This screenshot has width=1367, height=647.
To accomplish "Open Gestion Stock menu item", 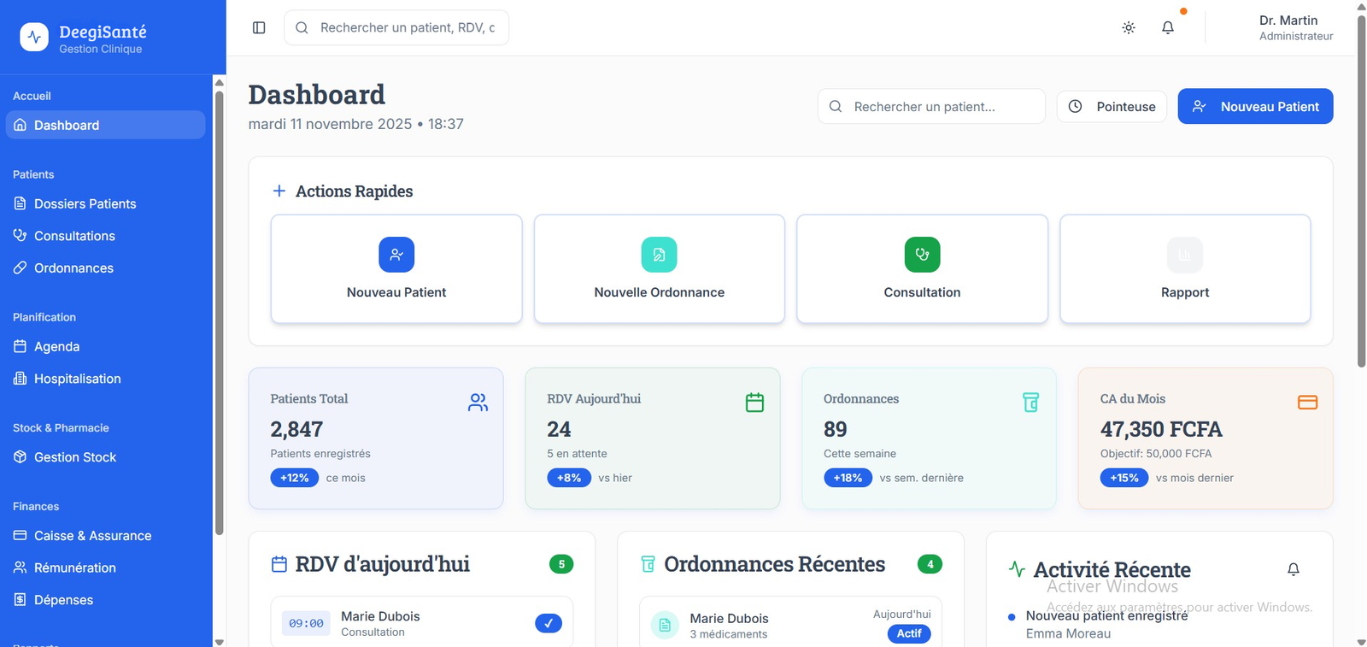I will pyautogui.click(x=75, y=457).
